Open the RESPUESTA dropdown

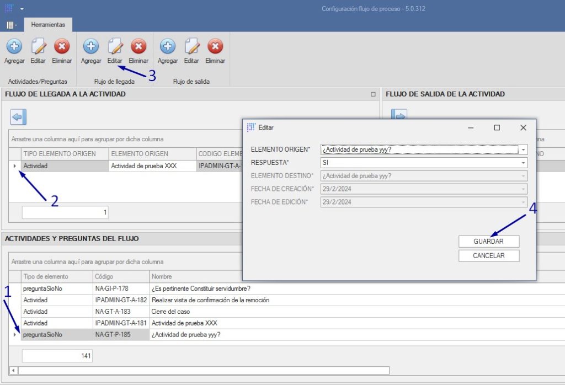pos(523,163)
